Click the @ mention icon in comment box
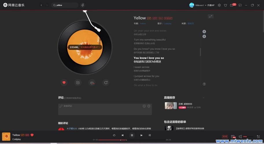Viewport: 264px width, 144px height. tap(149, 106)
